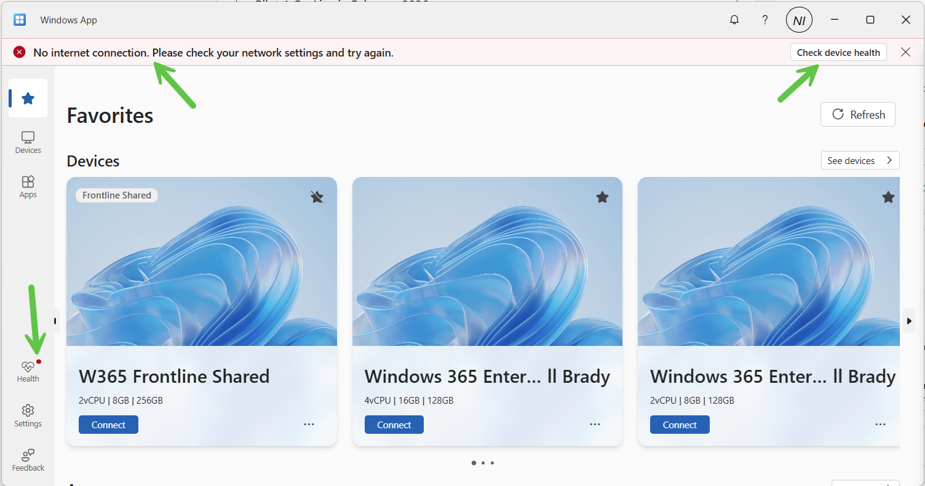
Task: Collapse the left navigation sidebar arrow
Action: click(x=55, y=321)
